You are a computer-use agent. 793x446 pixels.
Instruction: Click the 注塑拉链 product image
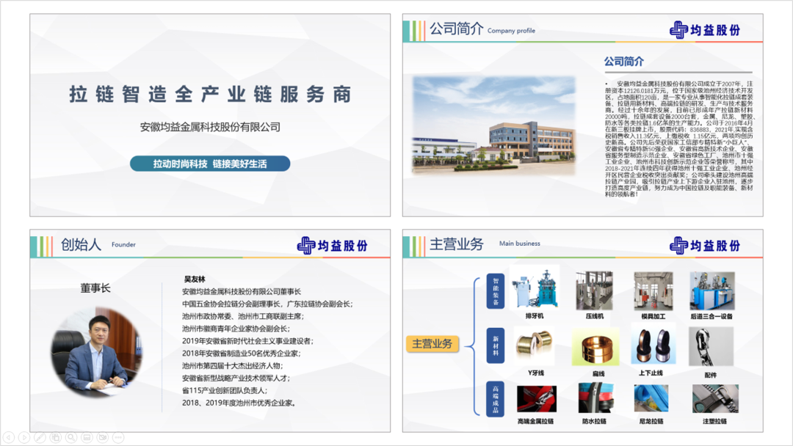tap(715, 399)
